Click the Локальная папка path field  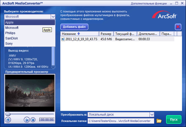click(121, 121)
